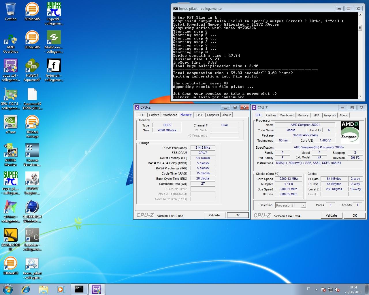The image size is (369, 295).
Task: Select the GPU-Z.0.7.1 shortcut icon
Action: (x=11, y=98)
